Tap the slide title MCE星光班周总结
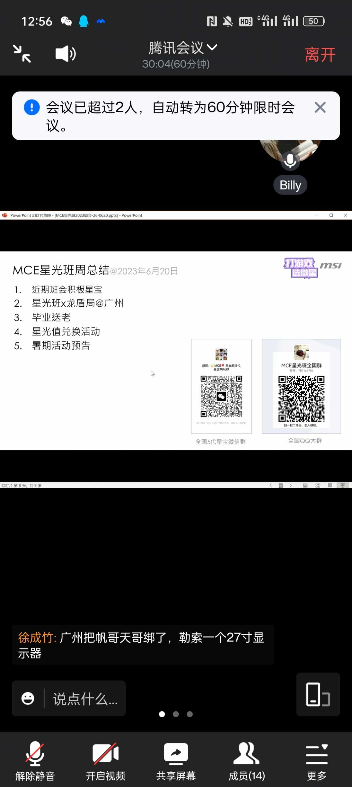Viewport: 352px width, 787px height. click(61, 270)
